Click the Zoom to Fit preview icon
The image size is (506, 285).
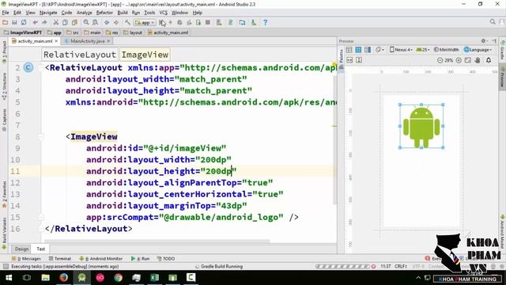click(467, 60)
